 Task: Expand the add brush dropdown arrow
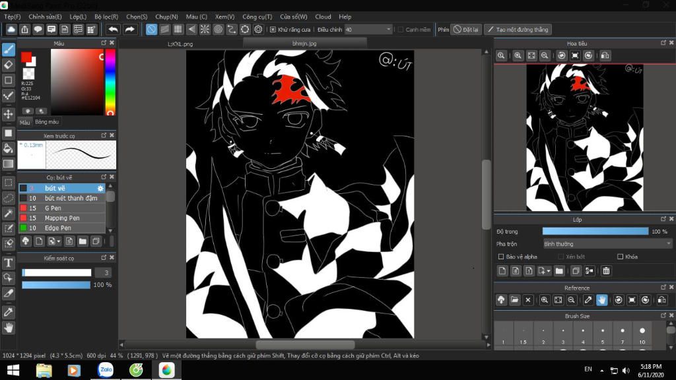[x=59, y=241]
